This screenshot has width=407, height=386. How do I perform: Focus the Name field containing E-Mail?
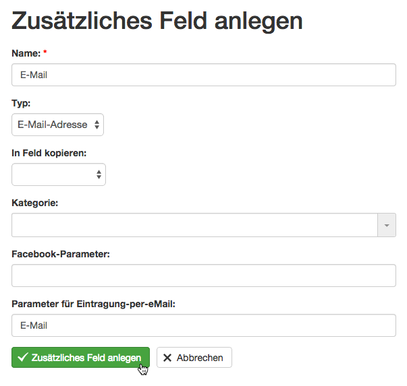[204, 75]
